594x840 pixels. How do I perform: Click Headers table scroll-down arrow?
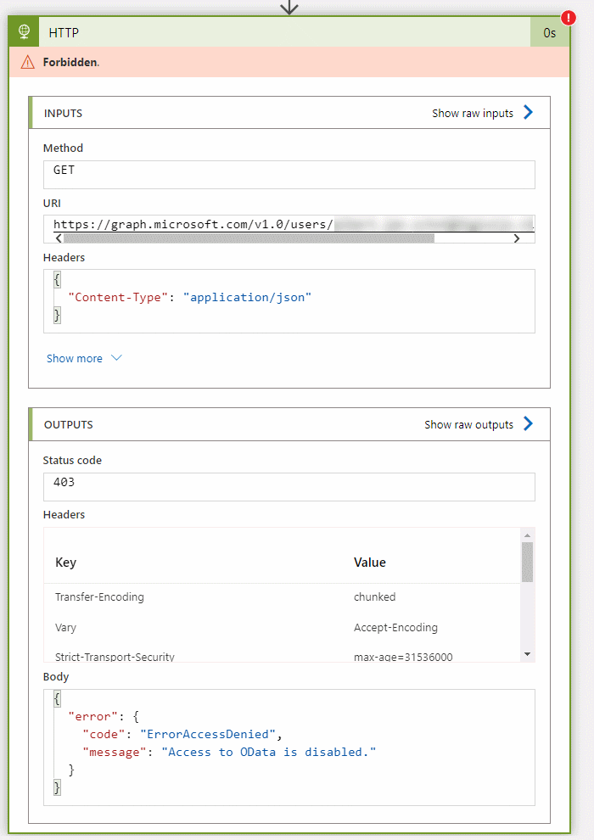pos(527,654)
